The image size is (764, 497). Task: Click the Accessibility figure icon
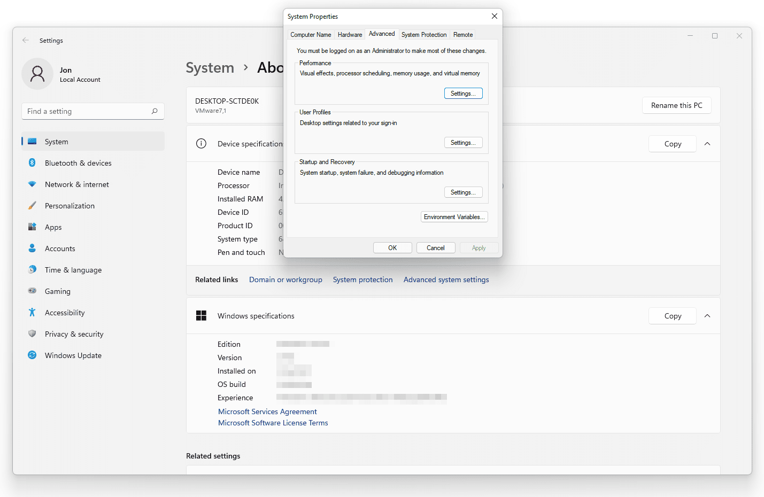32,312
